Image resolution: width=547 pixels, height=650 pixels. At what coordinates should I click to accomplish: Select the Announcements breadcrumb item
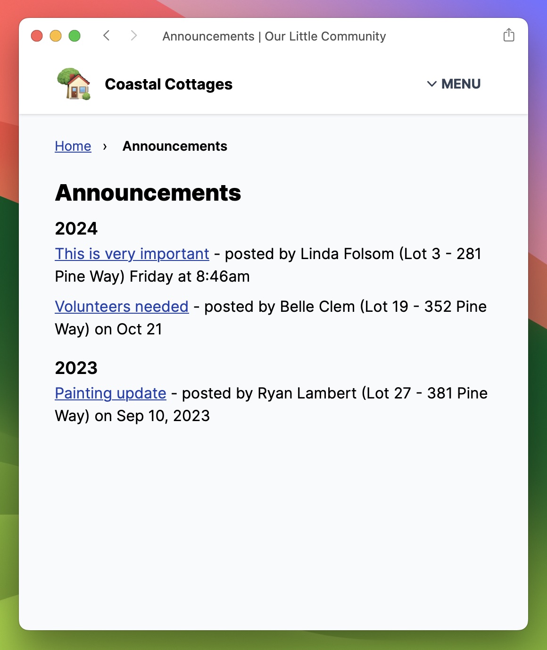pyautogui.click(x=175, y=146)
